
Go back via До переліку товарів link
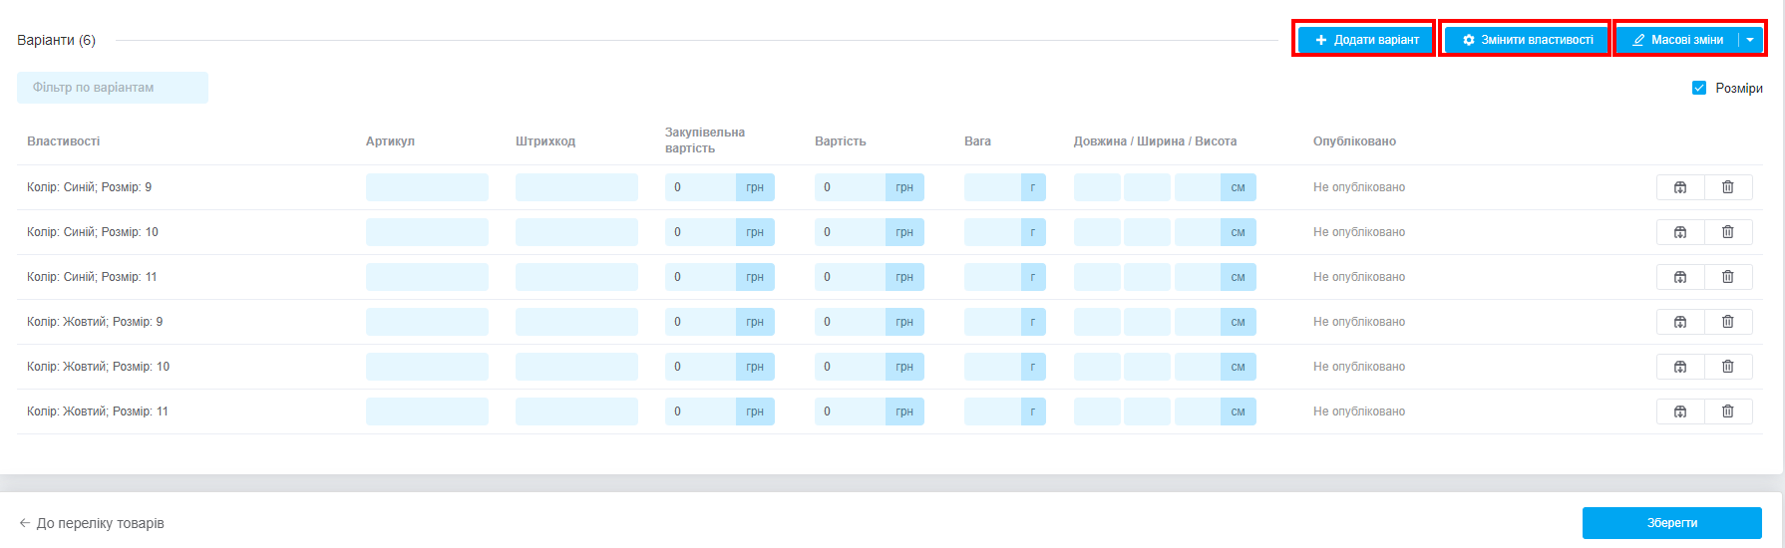click(x=92, y=523)
